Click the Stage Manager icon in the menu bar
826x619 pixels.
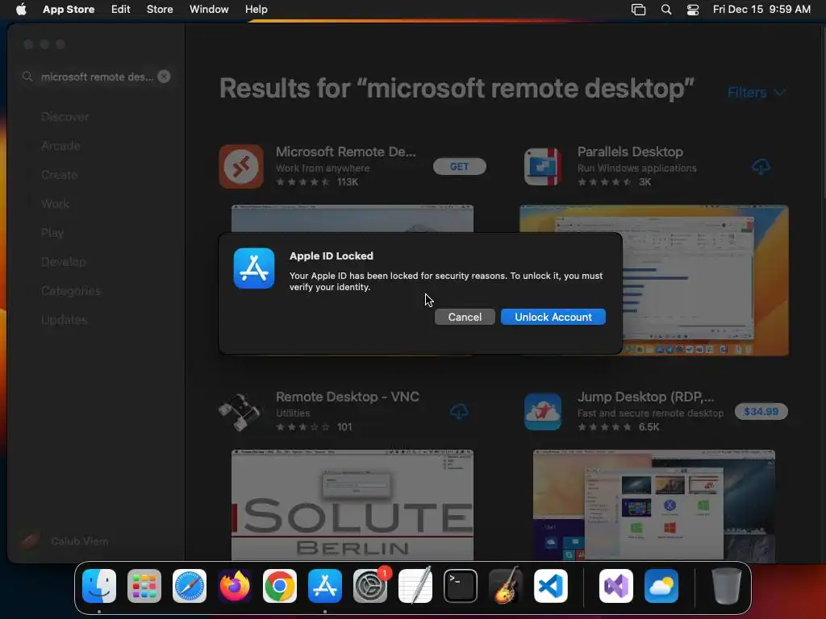(x=639, y=10)
